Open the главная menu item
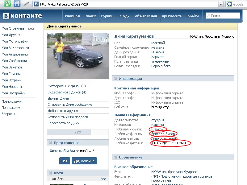 [72, 16]
